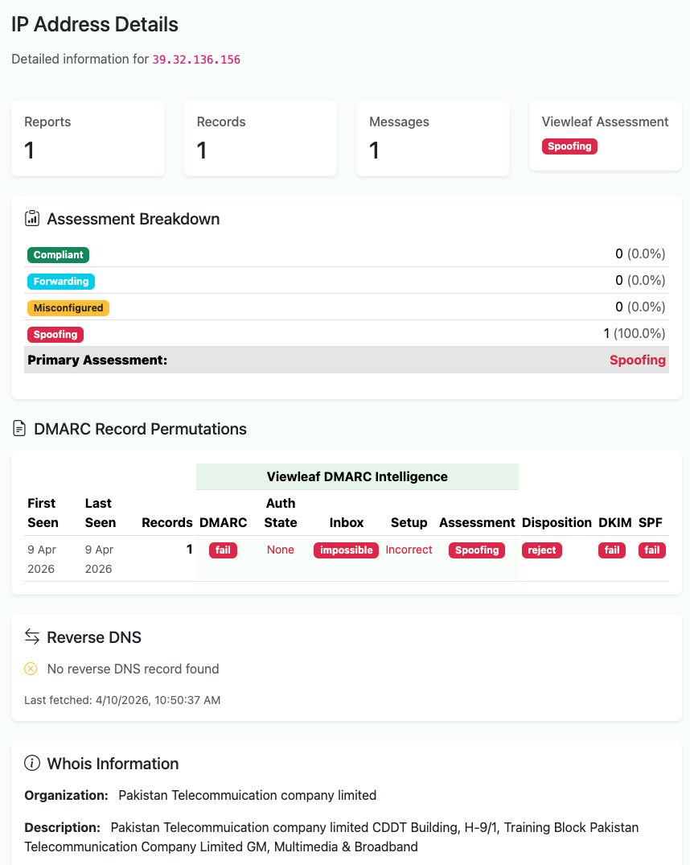690x865 pixels.
Task: Expand the Viewleaf DMARC Intelligence header
Action: [x=357, y=476]
